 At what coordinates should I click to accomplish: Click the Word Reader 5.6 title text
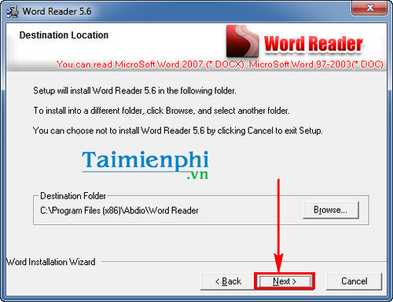pos(57,12)
